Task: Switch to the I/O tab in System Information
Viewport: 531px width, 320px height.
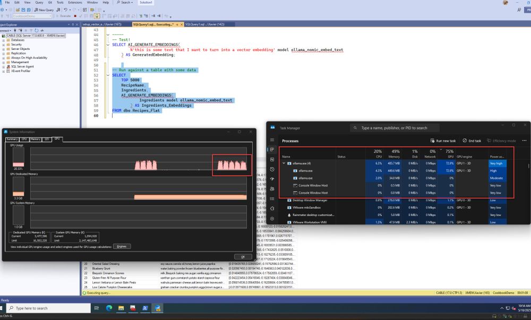Action: tap(47, 139)
